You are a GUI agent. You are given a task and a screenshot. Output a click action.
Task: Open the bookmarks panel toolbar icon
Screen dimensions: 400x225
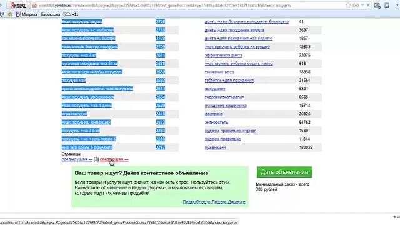(387, 5)
